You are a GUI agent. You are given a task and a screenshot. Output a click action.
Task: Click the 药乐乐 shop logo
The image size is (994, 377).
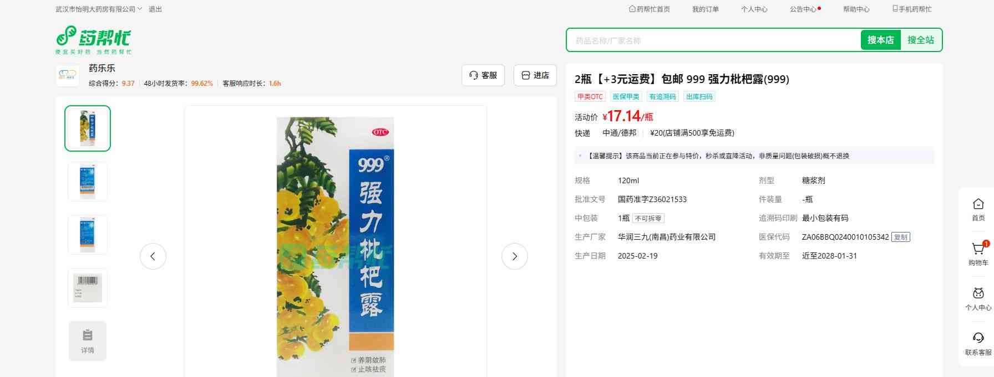click(68, 75)
